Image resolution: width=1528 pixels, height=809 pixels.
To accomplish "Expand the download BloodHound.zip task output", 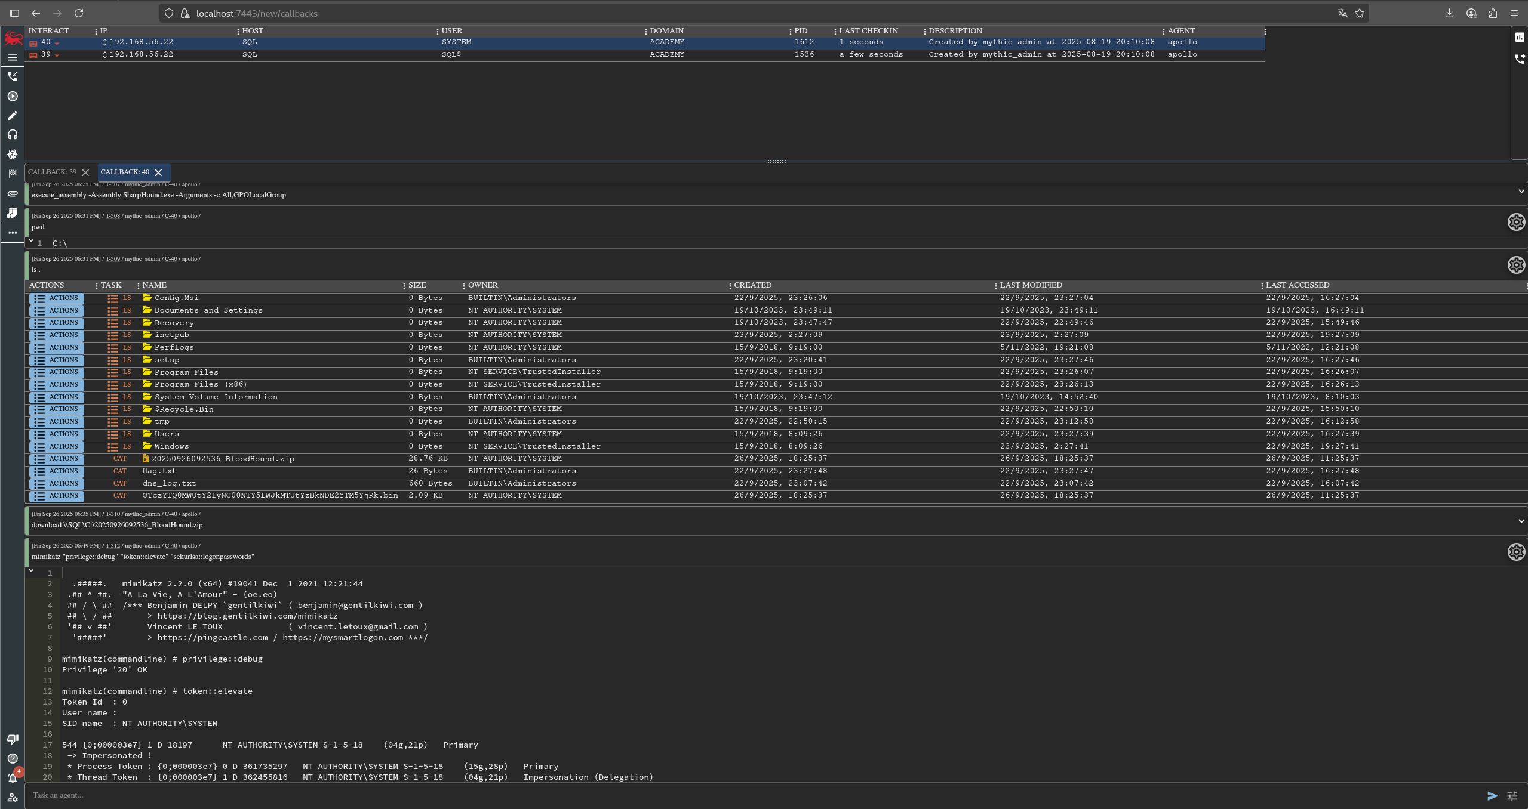I will pyautogui.click(x=1521, y=521).
